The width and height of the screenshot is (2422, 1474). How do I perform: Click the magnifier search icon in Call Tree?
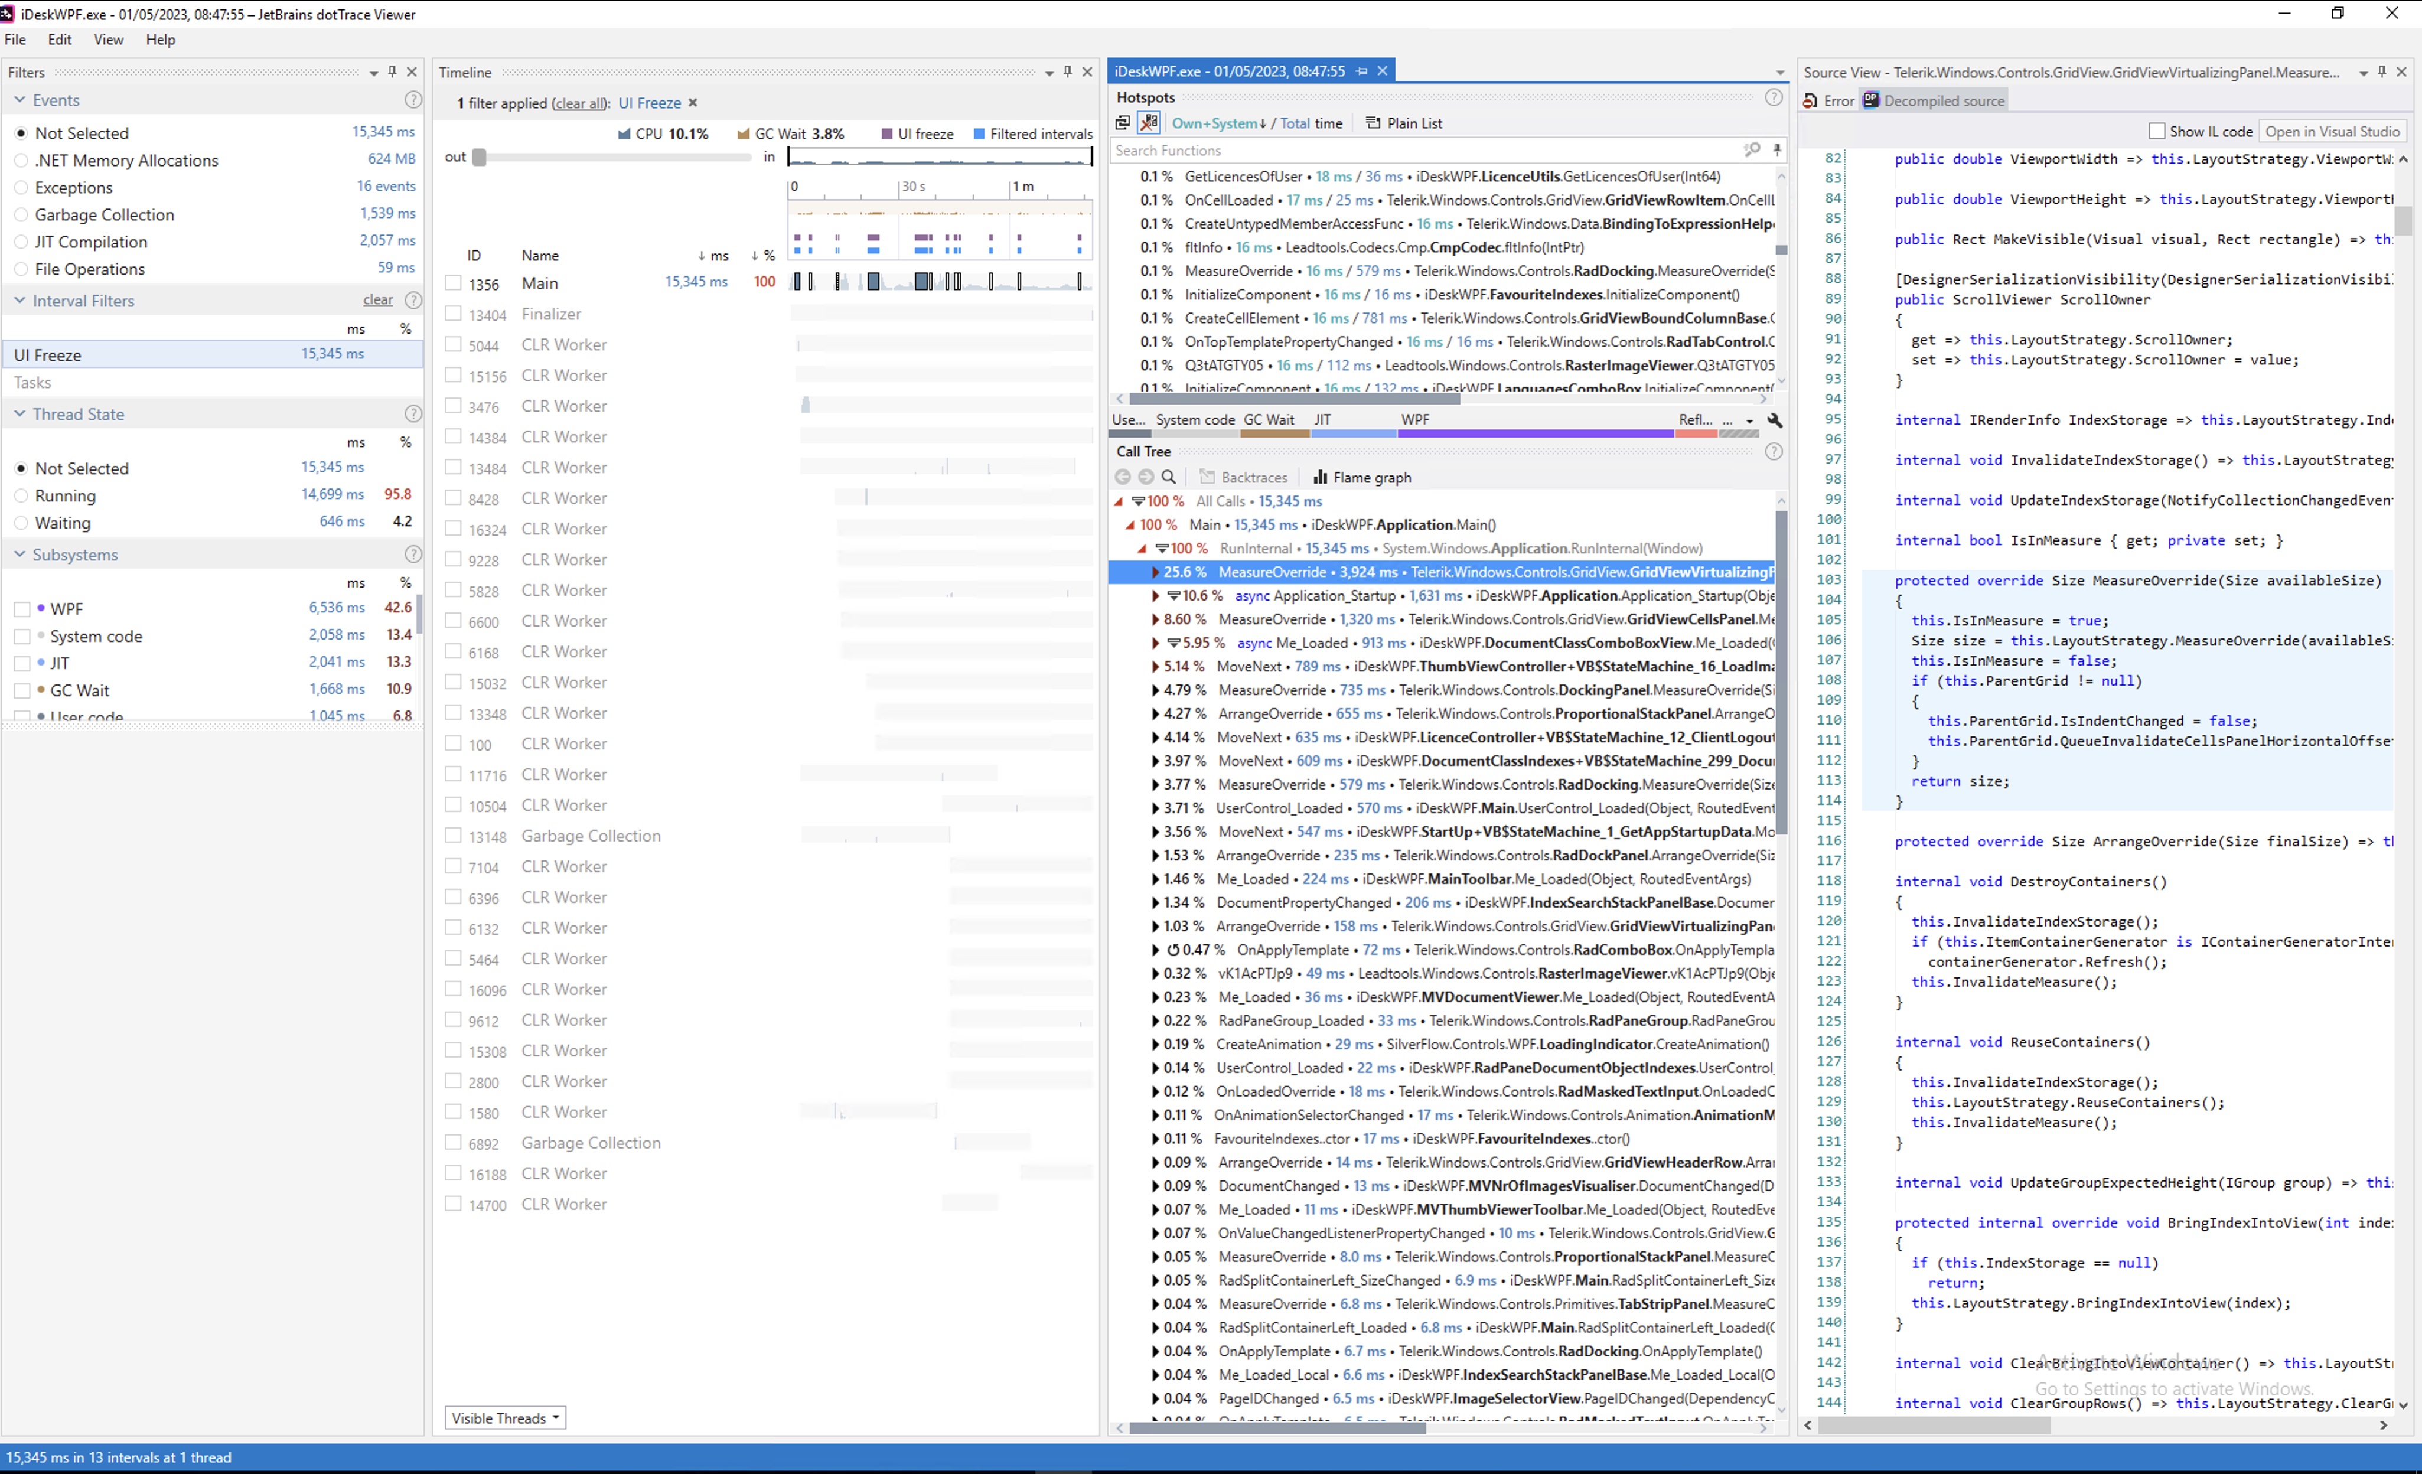click(1169, 478)
